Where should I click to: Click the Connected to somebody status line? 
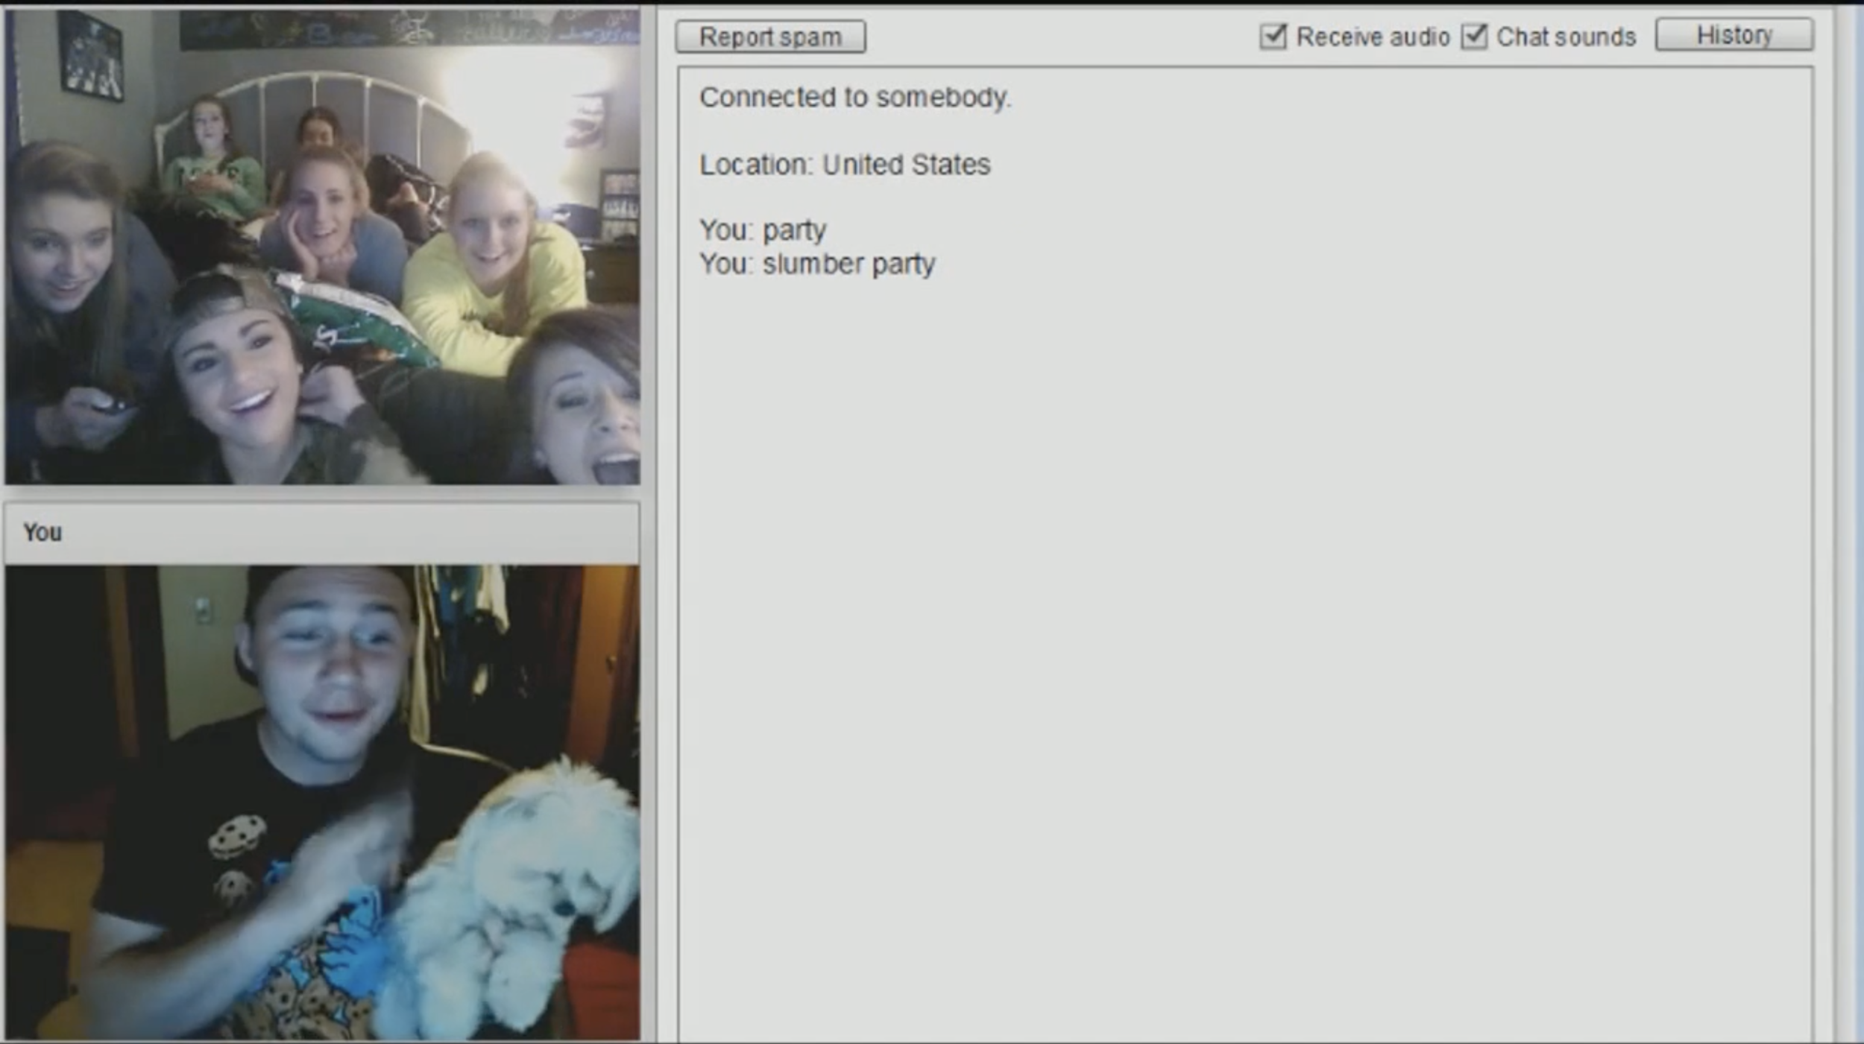point(855,98)
